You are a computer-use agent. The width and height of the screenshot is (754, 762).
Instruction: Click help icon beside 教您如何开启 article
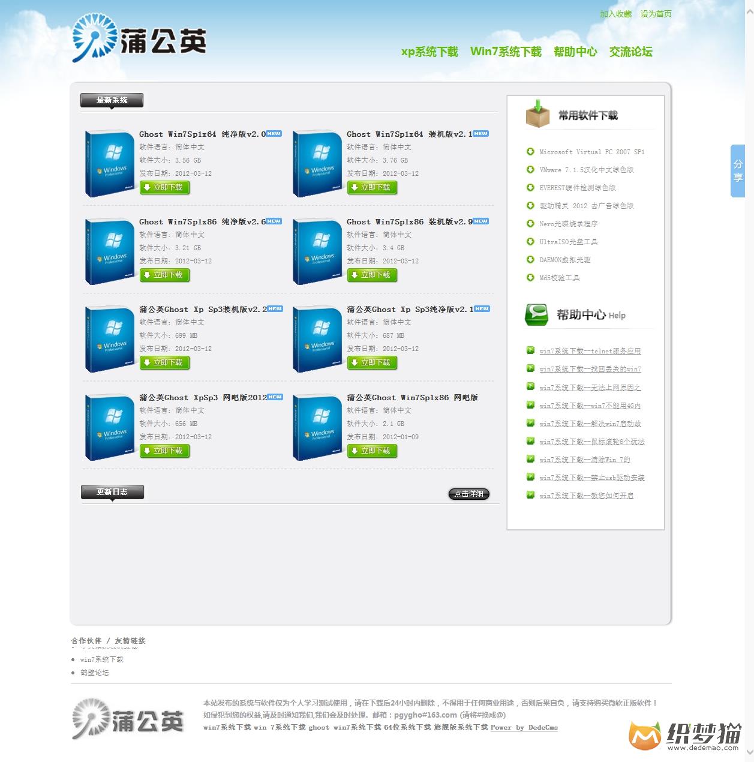(530, 495)
